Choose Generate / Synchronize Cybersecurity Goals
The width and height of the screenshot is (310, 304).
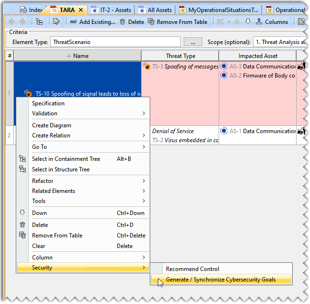point(221,280)
